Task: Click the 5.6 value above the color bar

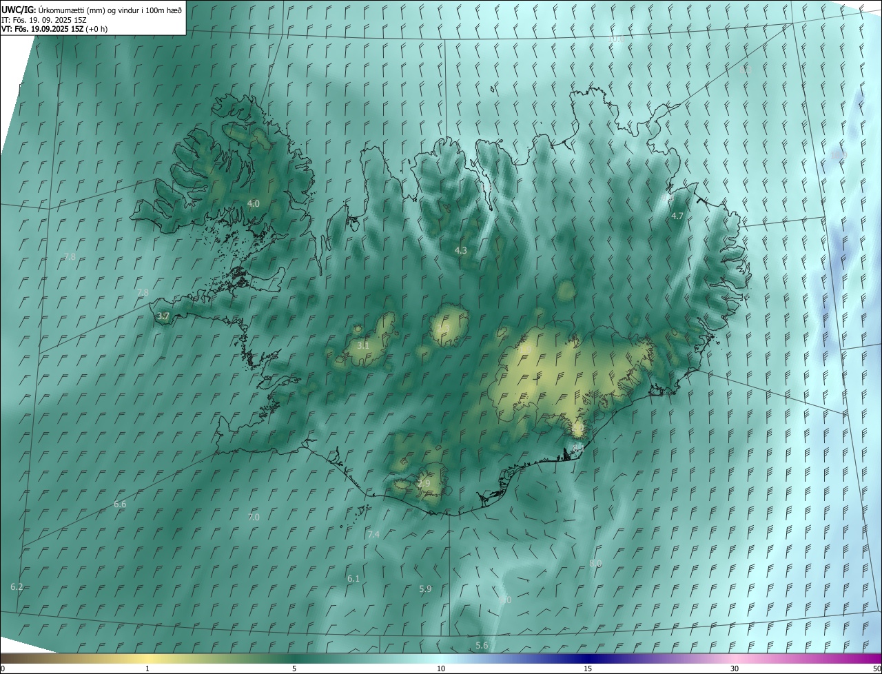Action: (x=482, y=645)
